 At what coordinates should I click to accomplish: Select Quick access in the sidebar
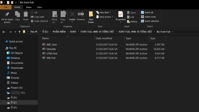point(16,42)
